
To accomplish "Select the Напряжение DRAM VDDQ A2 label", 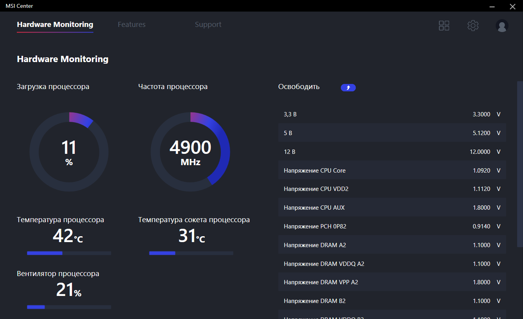I will 324,264.
